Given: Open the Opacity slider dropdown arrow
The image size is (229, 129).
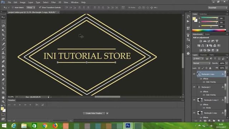Looking at the screenshot, I should pos(226,63).
